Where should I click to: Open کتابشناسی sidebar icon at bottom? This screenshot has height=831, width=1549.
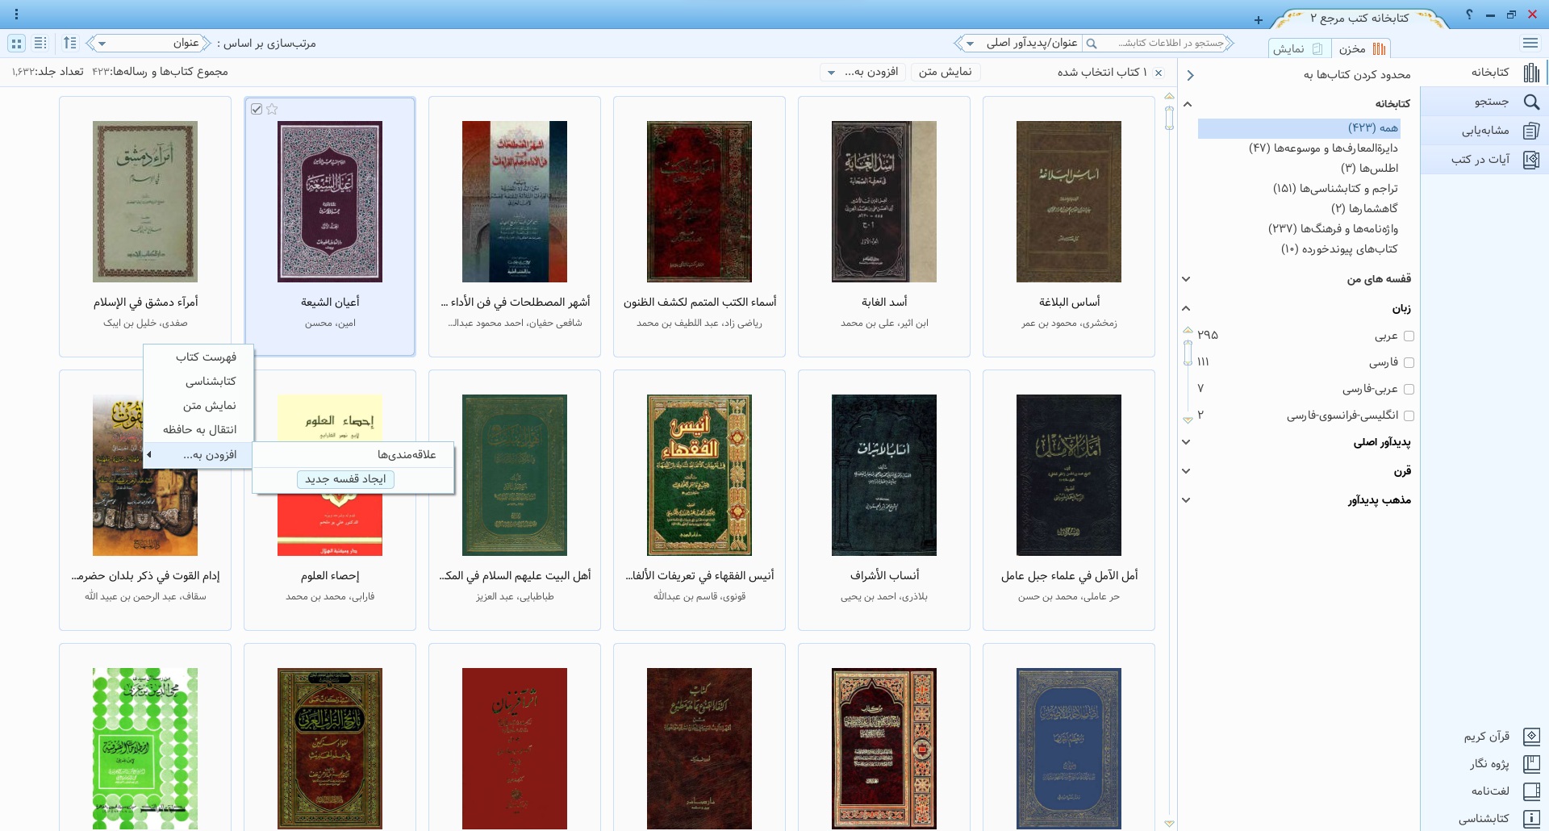[1531, 819]
